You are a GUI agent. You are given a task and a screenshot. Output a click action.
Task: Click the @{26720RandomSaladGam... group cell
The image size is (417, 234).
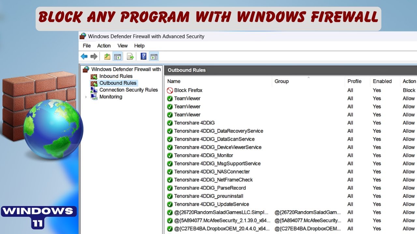(x=308, y=212)
